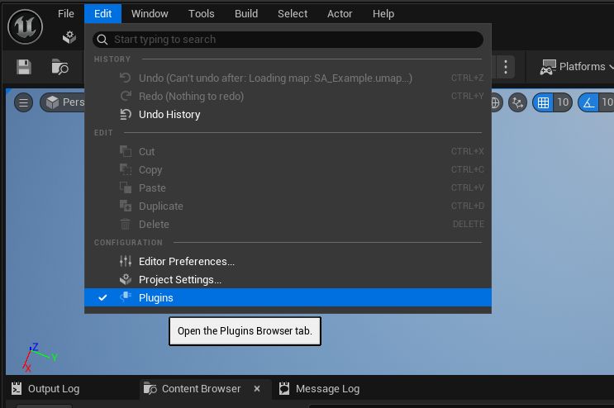Click the Editor Preferences sliders icon

126,261
